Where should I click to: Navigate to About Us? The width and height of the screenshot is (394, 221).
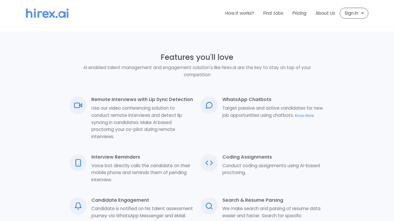pyautogui.click(x=325, y=13)
